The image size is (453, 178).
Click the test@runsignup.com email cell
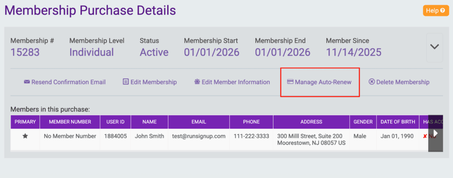199,136
